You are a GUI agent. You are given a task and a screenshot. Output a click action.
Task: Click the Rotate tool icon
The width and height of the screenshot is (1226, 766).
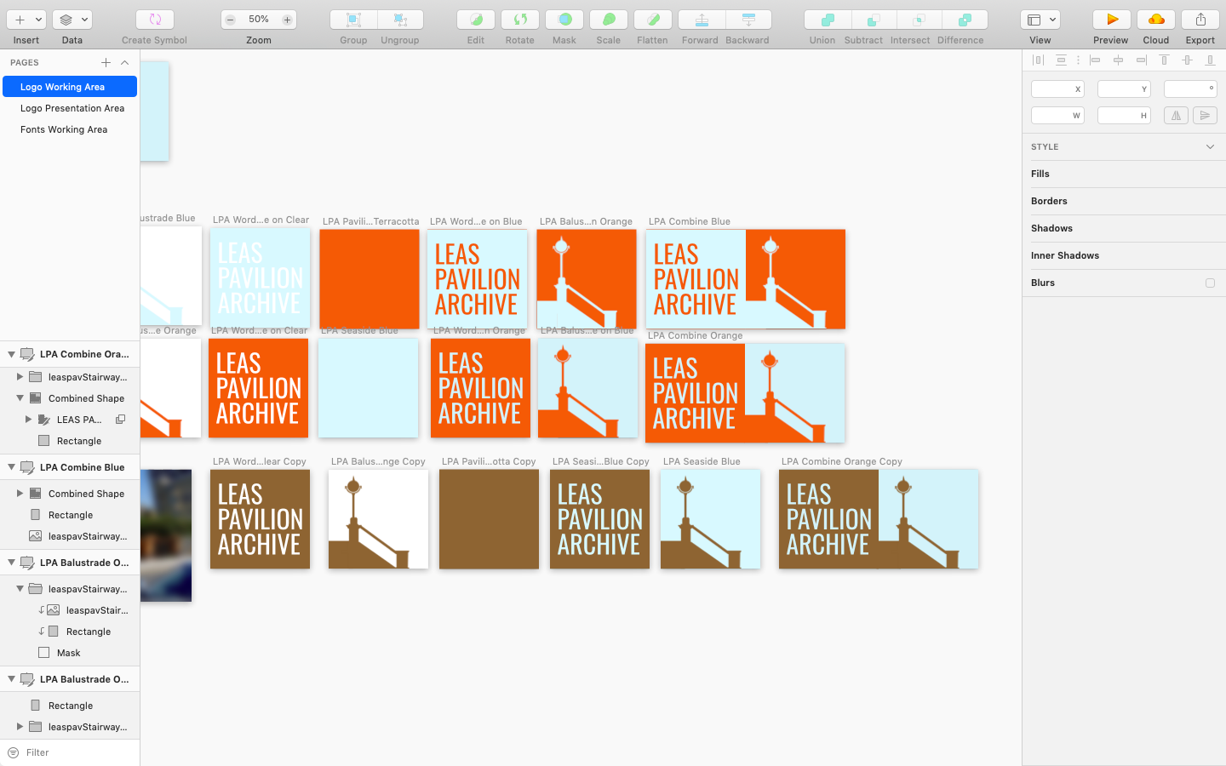pyautogui.click(x=520, y=19)
